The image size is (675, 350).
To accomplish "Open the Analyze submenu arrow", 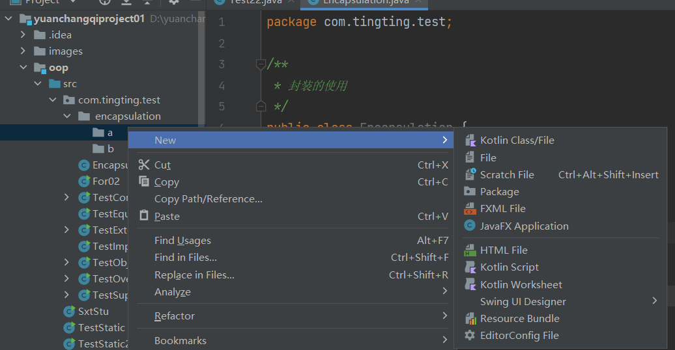I will [445, 291].
